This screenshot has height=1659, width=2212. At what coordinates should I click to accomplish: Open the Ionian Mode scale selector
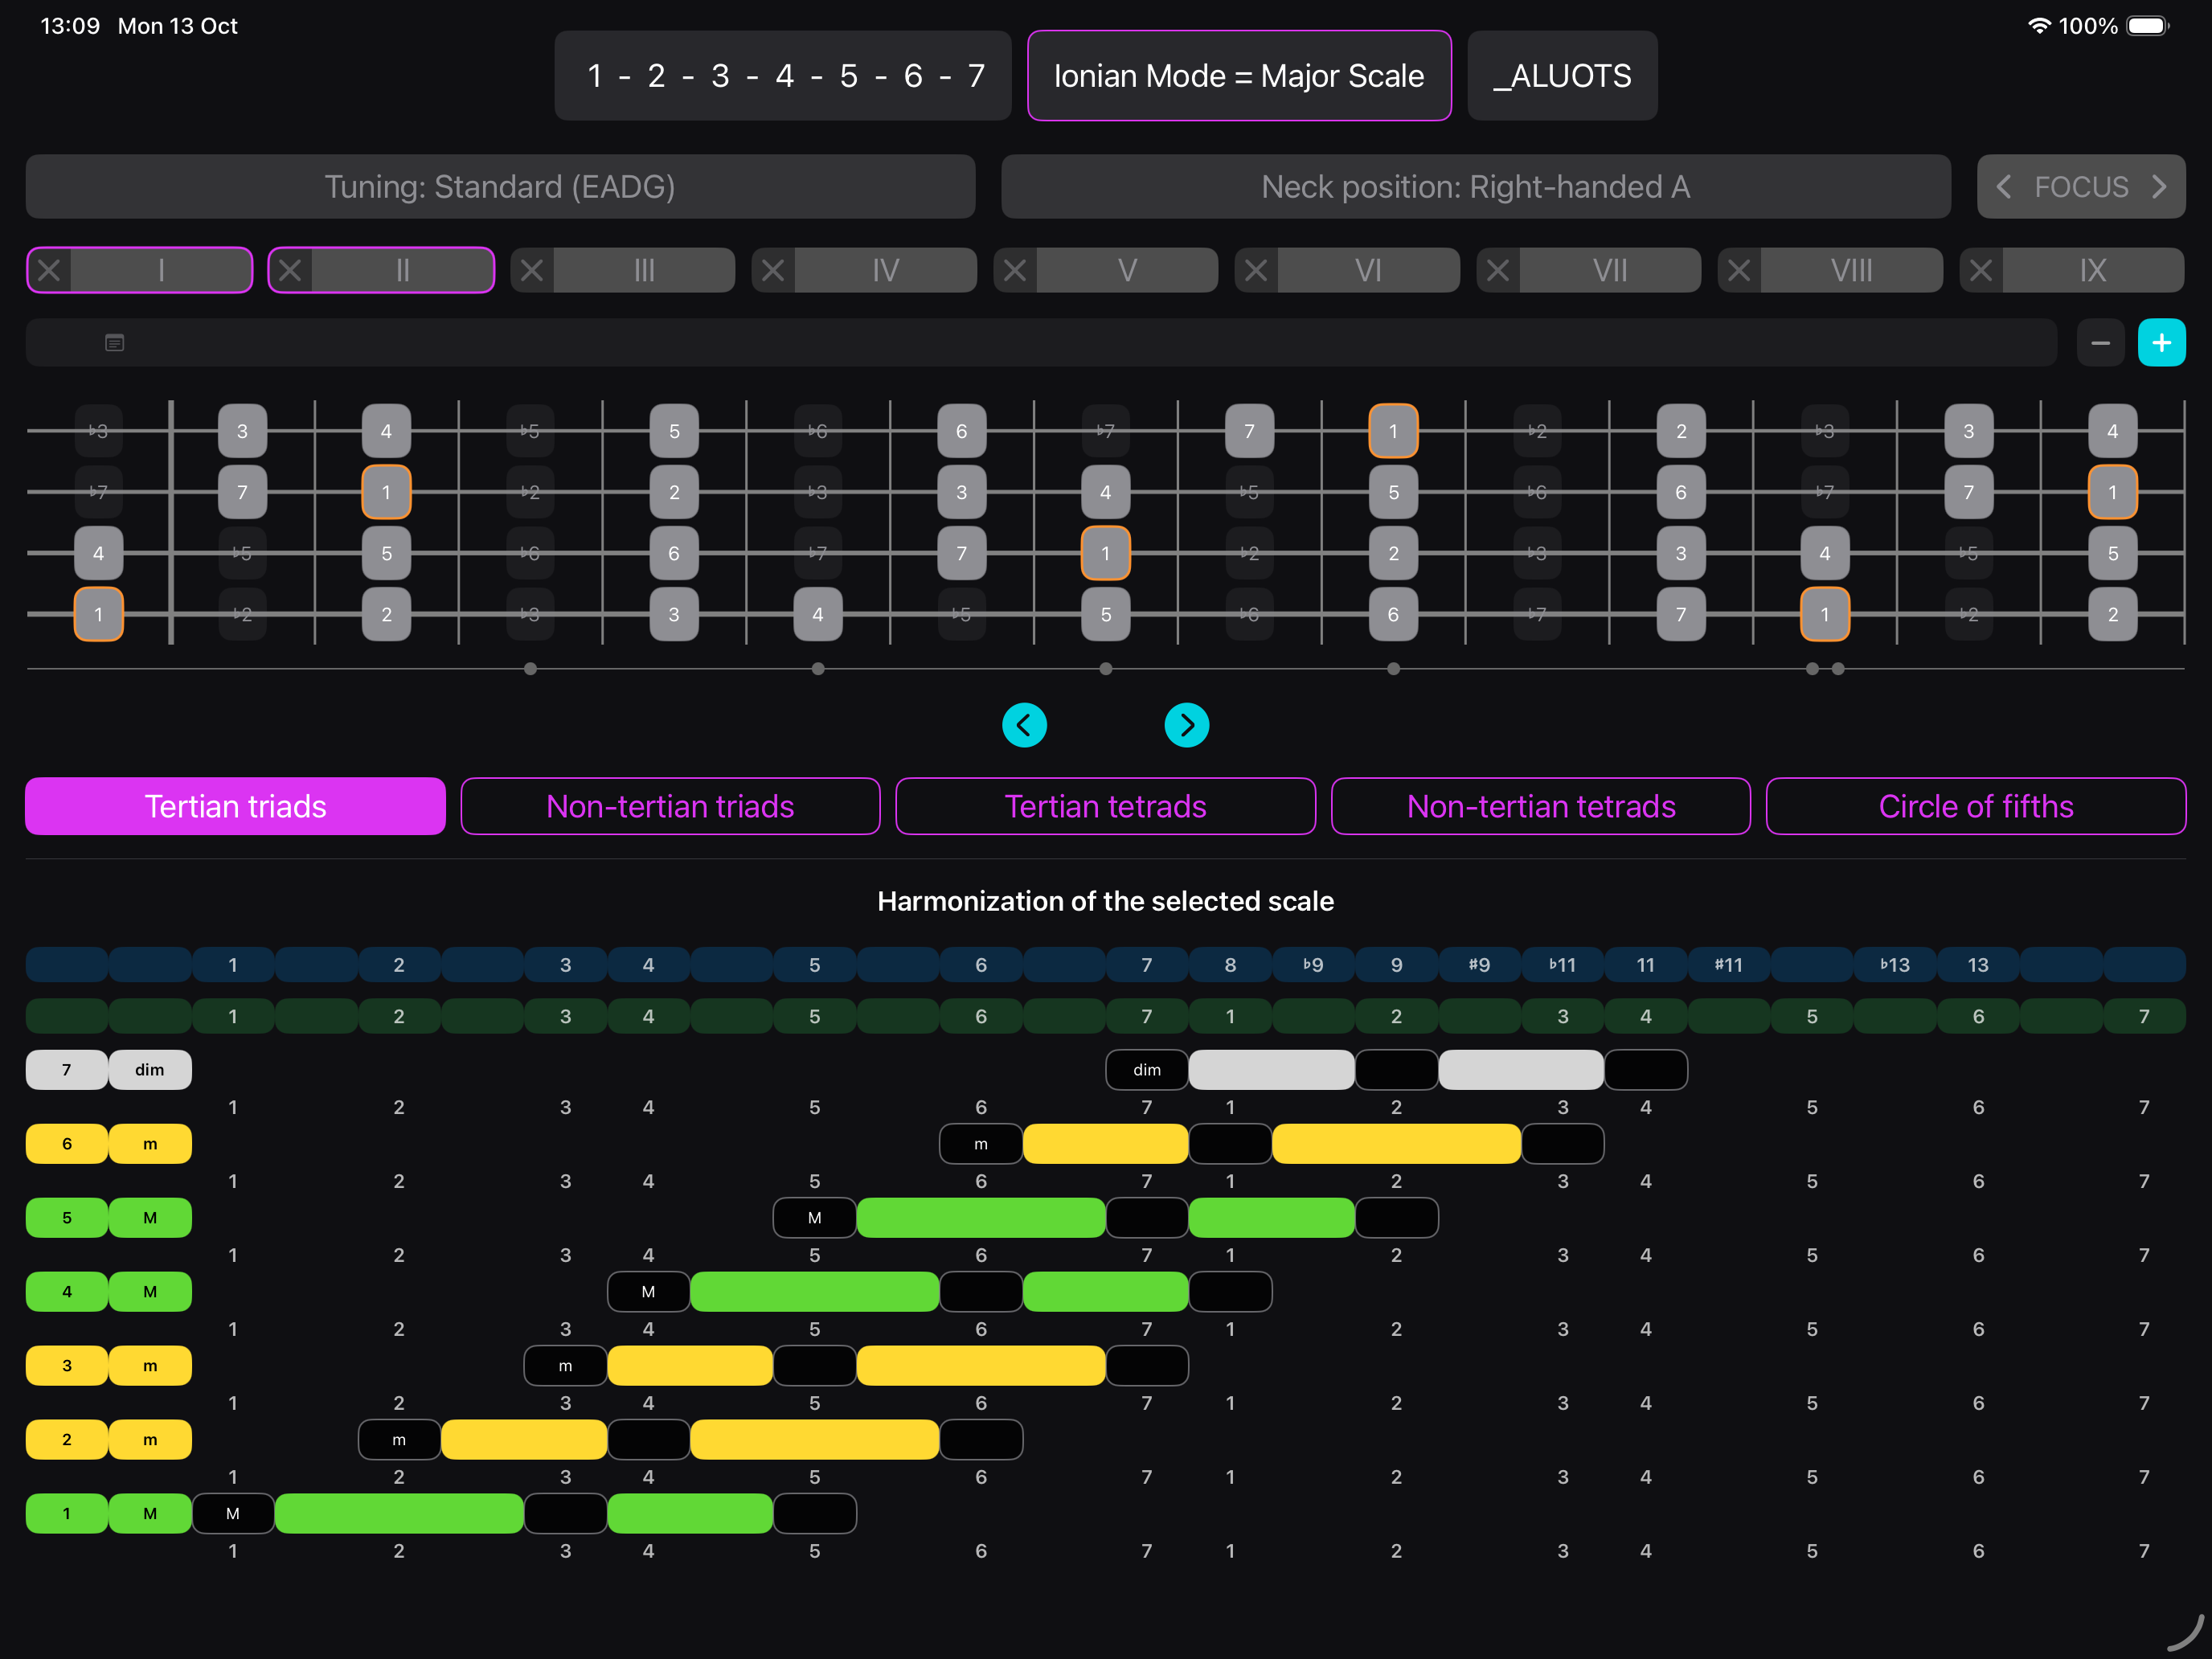[x=1238, y=76]
